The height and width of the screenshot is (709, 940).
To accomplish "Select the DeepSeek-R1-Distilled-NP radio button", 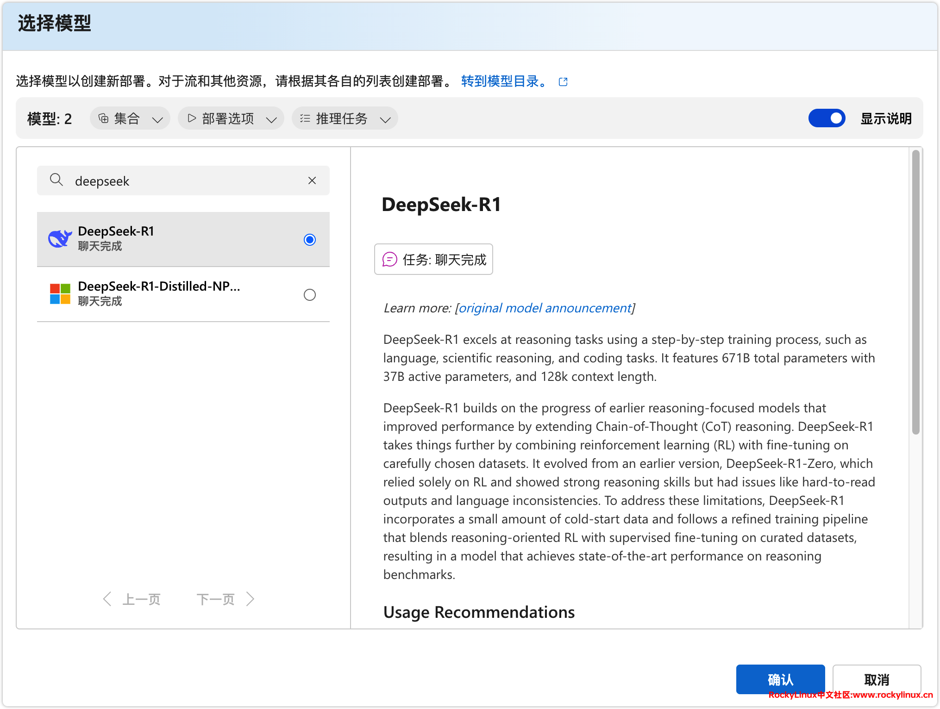I will pyautogui.click(x=310, y=295).
